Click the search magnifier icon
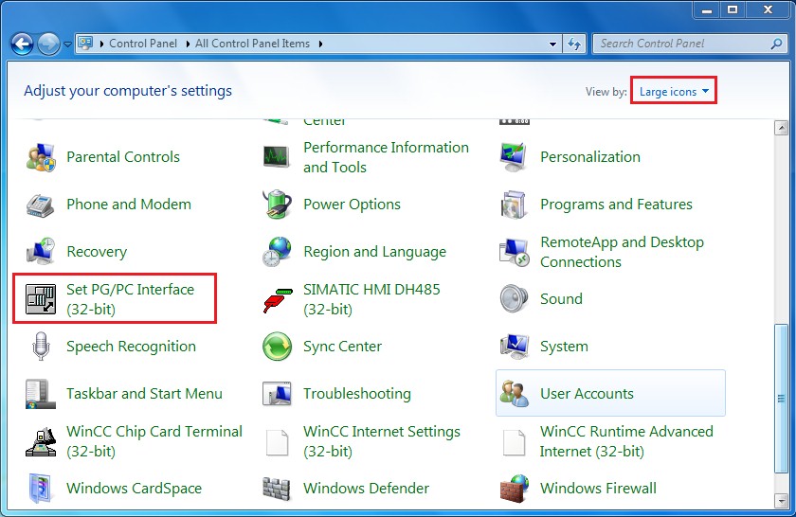Image resolution: width=796 pixels, height=517 pixels. tap(776, 45)
